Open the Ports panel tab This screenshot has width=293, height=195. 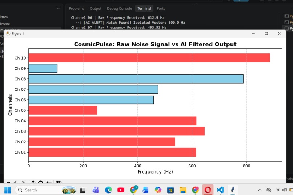click(x=161, y=9)
